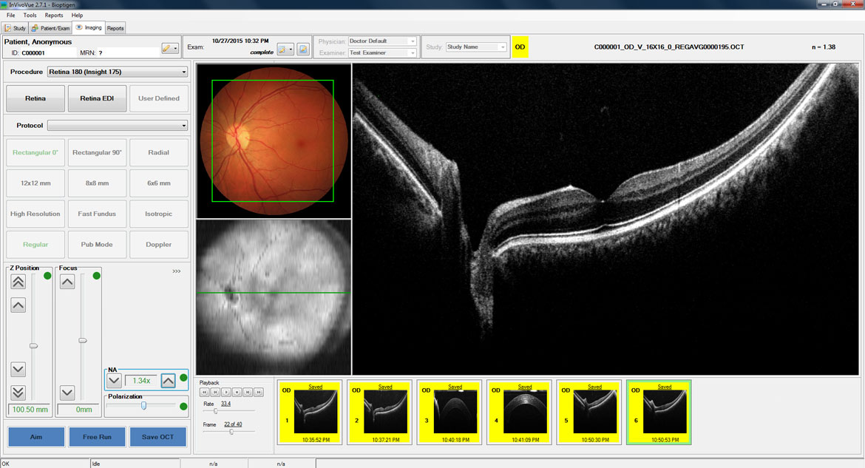This screenshot has width=865, height=468.
Task: Click the Retina EDI button
Action: (x=97, y=98)
